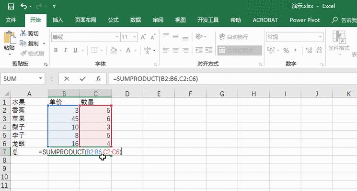
Task: Open the font size 11 dropdown
Action: coord(135,37)
